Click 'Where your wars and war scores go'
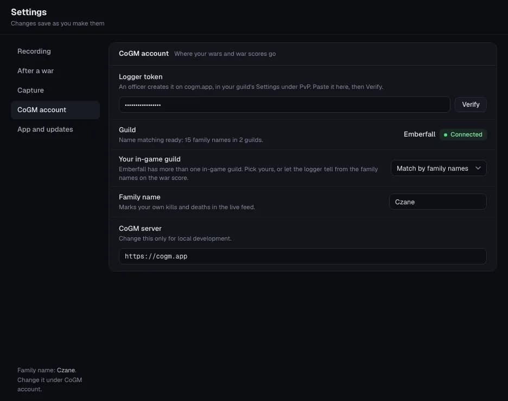Screen dimensions: 508x401 coord(225,54)
